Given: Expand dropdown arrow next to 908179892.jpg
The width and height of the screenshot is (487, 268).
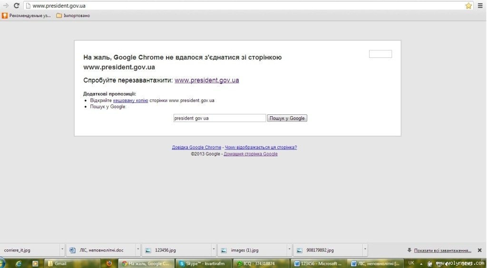Looking at the screenshot, I should [x=365, y=250].
